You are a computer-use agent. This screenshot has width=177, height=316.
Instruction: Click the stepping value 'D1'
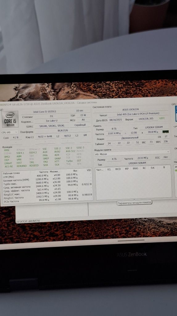51,116
